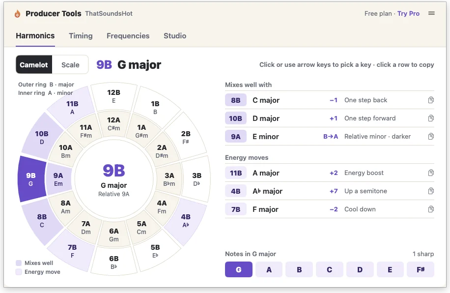Copy the E minor row icon

coord(431,137)
